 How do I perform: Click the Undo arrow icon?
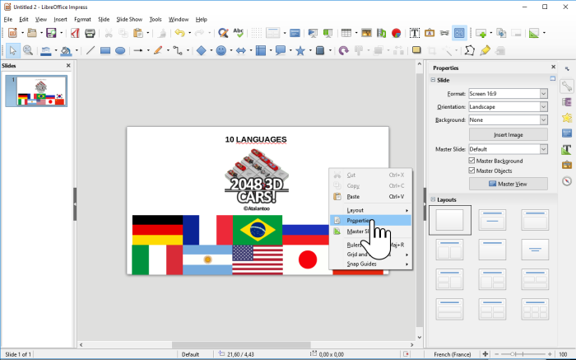pyautogui.click(x=179, y=33)
